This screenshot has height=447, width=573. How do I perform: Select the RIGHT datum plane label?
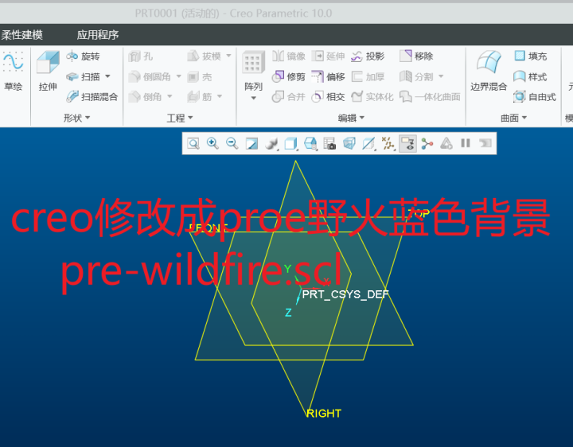pyautogui.click(x=324, y=414)
